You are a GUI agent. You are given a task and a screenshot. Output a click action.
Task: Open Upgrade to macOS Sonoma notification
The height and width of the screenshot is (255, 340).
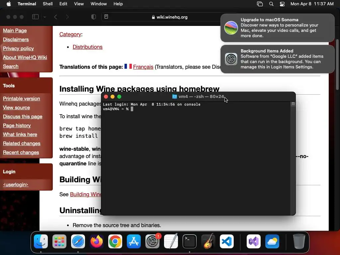click(x=277, y=28)
